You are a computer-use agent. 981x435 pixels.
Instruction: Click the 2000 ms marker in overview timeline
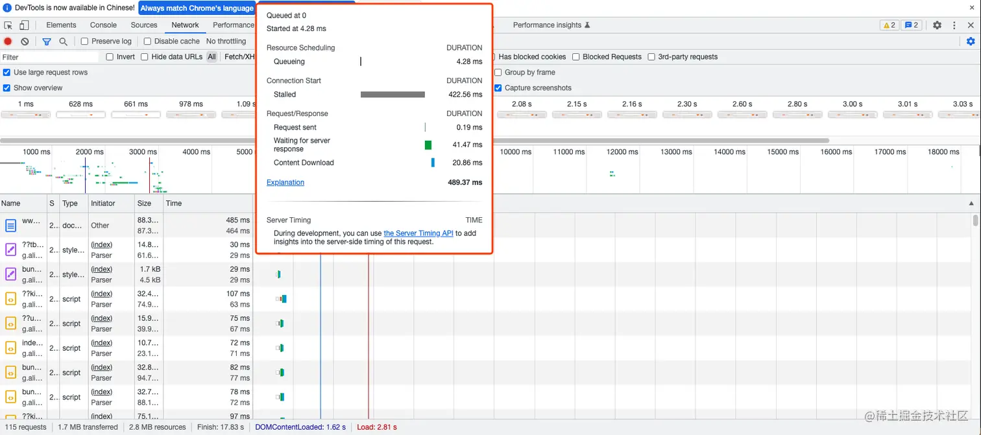(90, 152)
